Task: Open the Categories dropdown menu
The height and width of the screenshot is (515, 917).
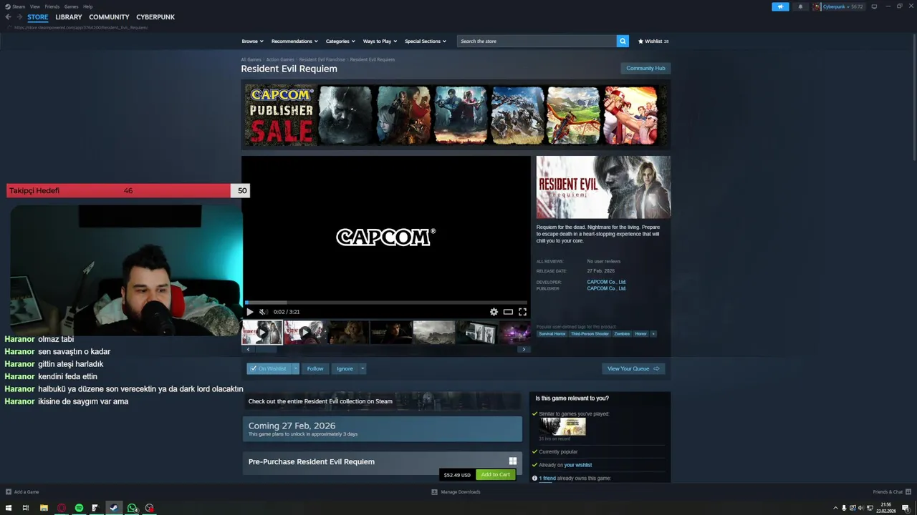Action: 340,41
